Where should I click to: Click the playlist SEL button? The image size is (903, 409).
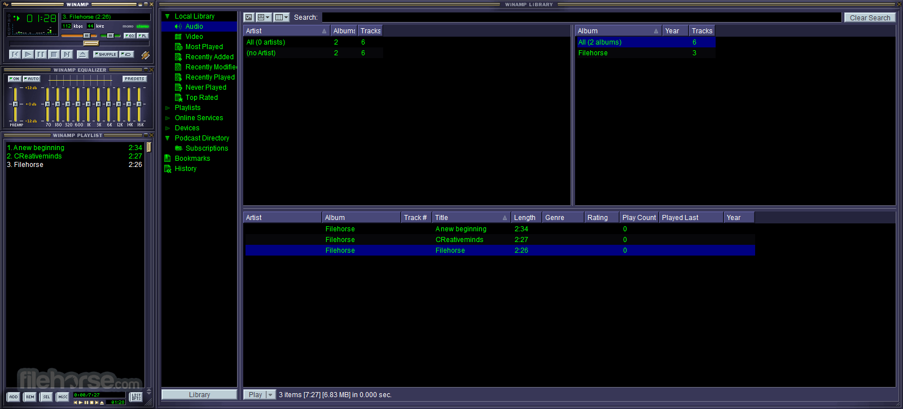46,397
